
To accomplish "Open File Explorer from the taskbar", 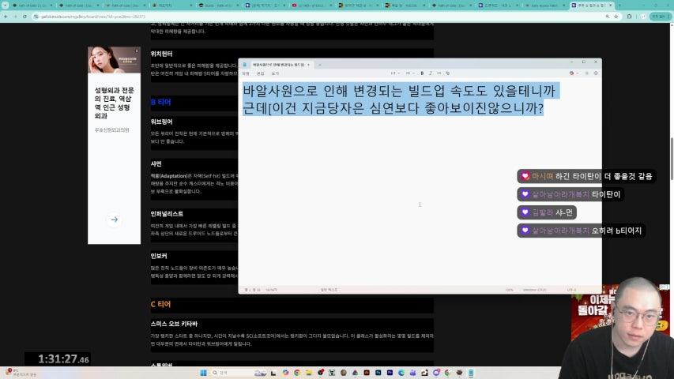I will click(x=309, y=373).
